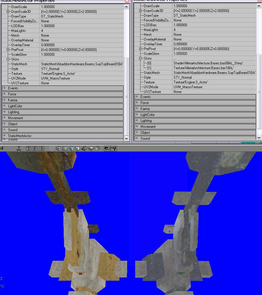Expand Object plus icon in left window
This screenshot has height=295, width=262.
[x=4, y=124]
